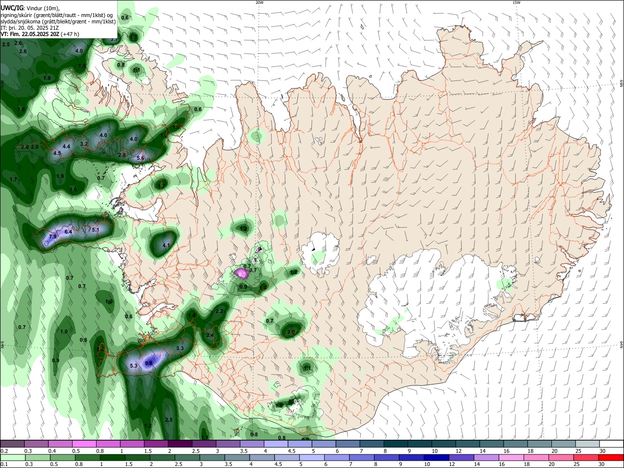Click darkest purple snow swatch between 2 and 2.5
624x468 pixels.
click(179, 444)
